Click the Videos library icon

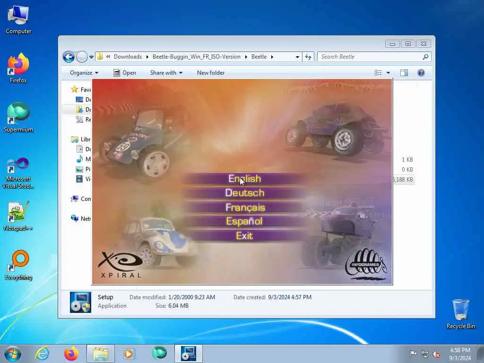(x=79, y=179)
